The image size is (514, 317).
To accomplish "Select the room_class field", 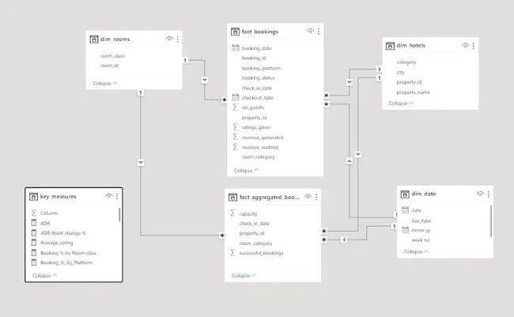I will [x=112, y=55].
